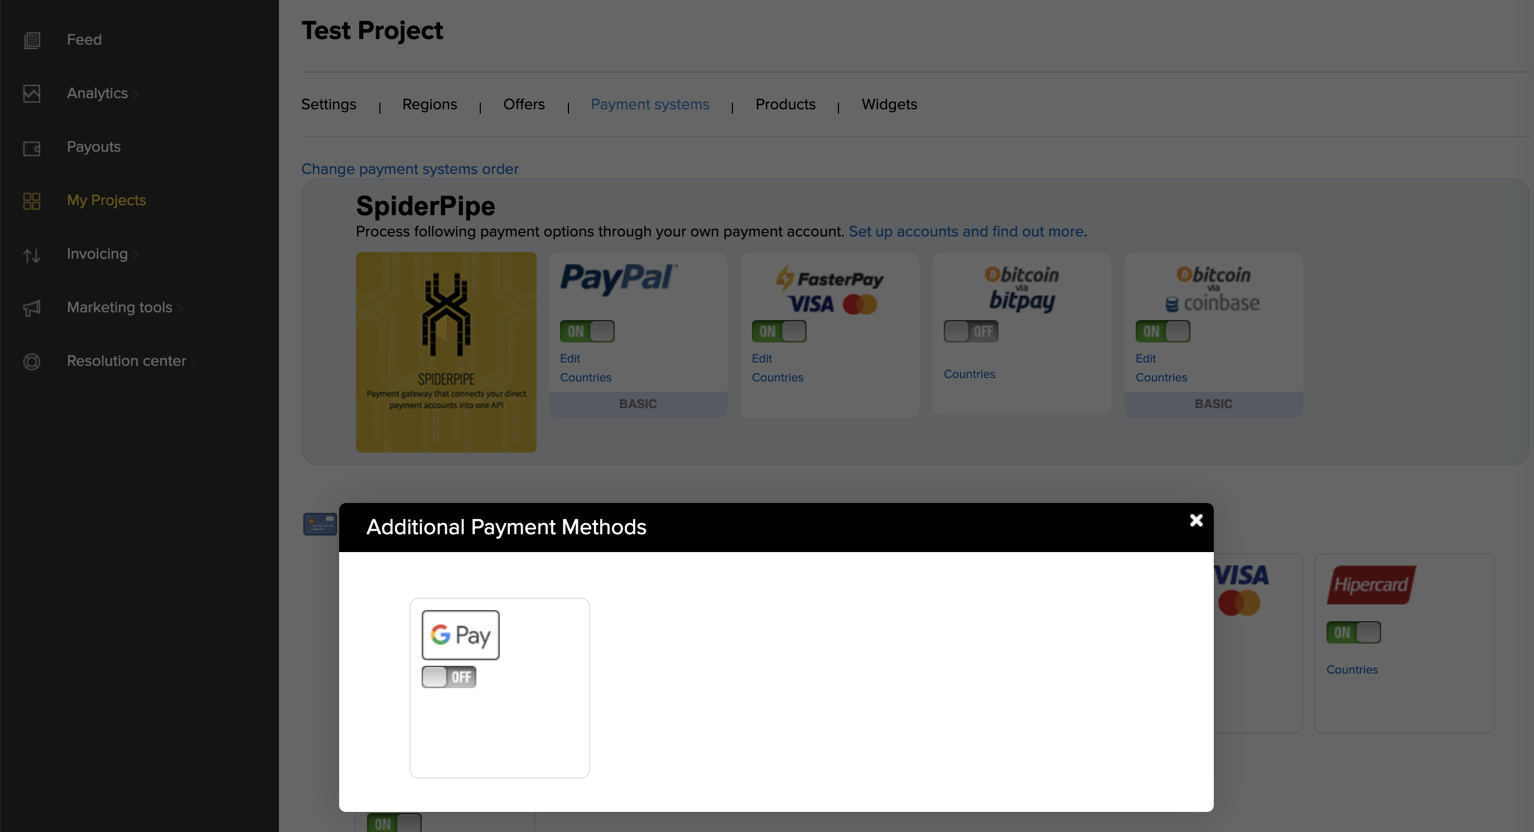Open the SpiderPipe promotional banner

click(x=446, y=352)
